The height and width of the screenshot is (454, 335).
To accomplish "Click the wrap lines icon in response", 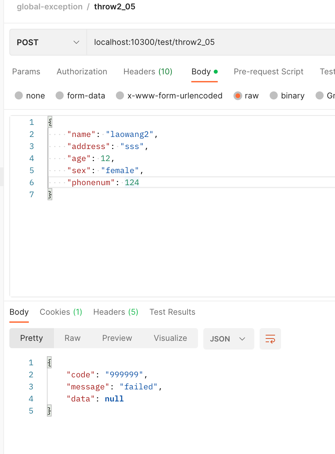I will pos(270,339).
